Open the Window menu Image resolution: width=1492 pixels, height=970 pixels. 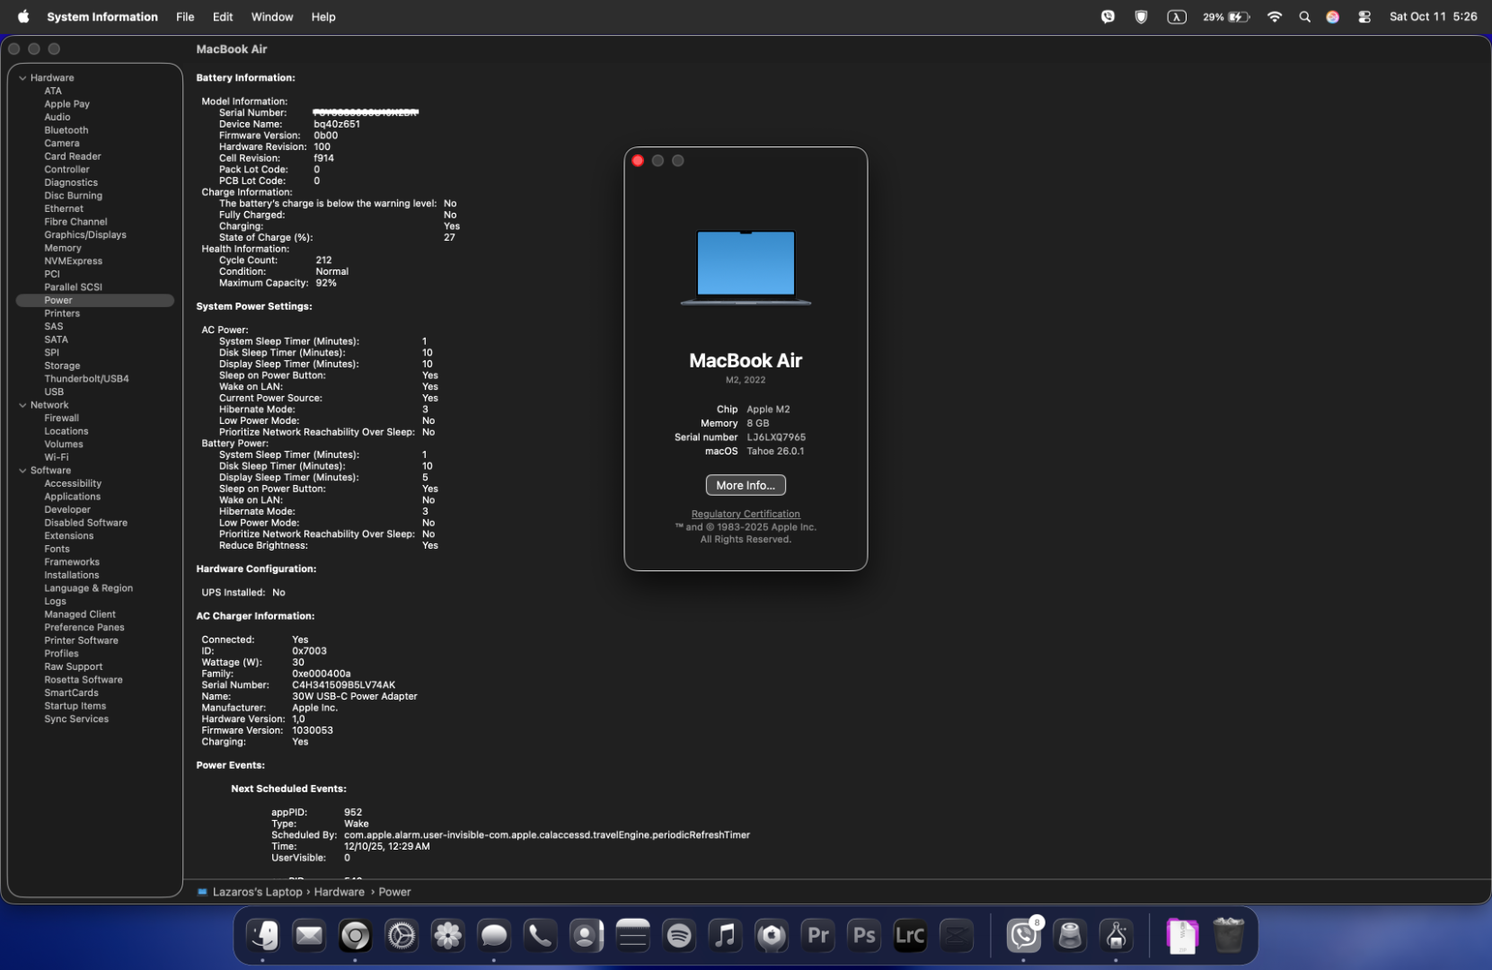tap(271, 17)
